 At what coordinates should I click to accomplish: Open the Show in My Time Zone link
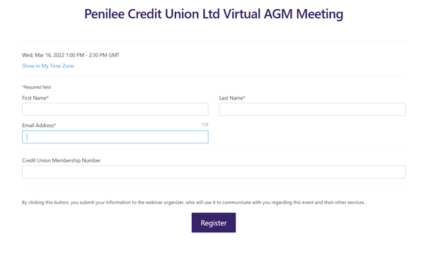(48, 66)
